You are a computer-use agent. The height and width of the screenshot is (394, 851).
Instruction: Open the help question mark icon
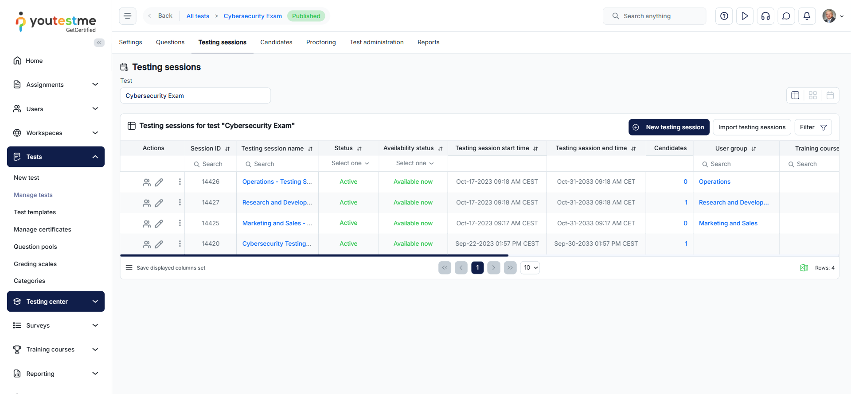[x=724, y=16]
